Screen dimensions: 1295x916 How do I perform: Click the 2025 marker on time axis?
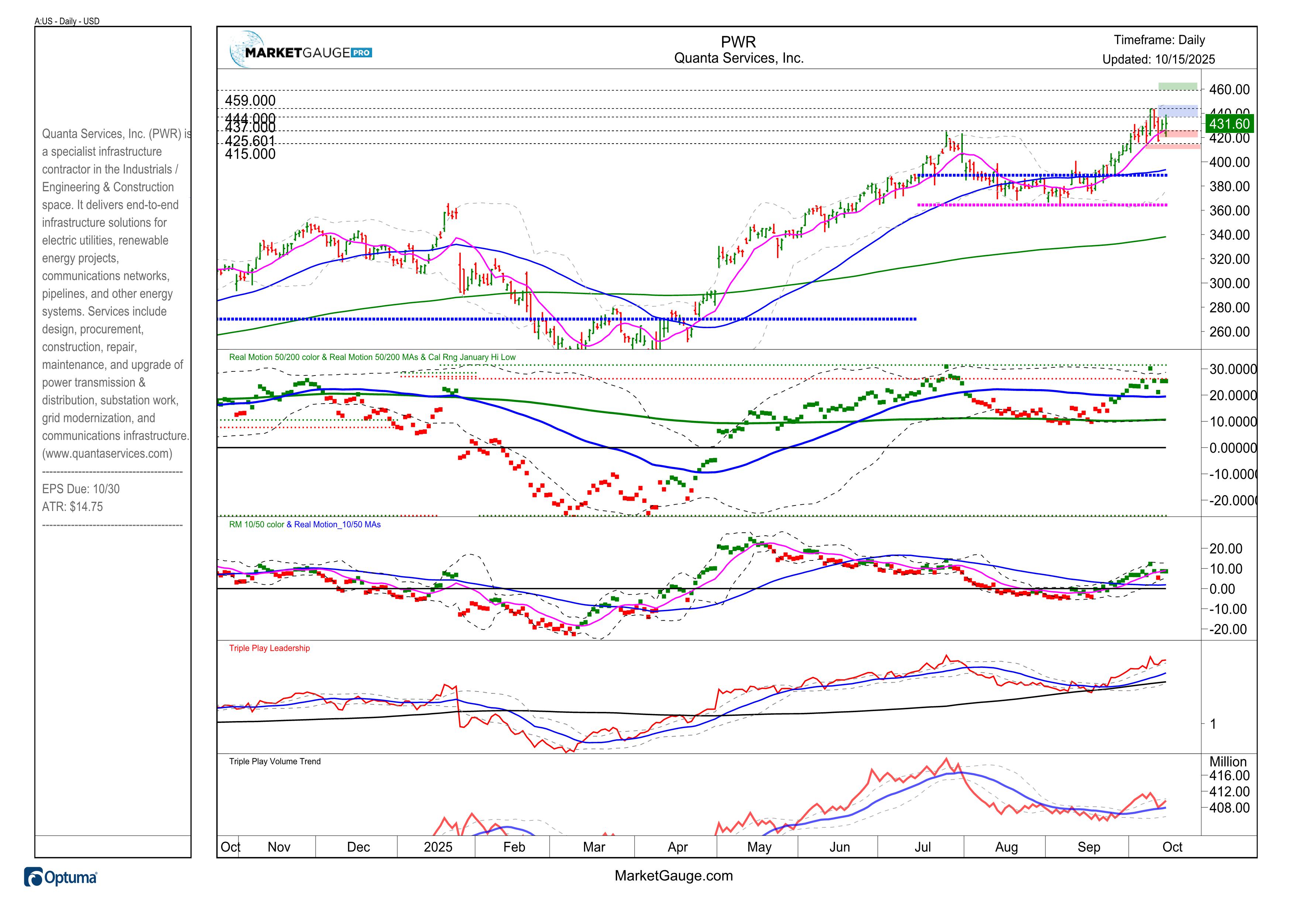click(438, 847)
